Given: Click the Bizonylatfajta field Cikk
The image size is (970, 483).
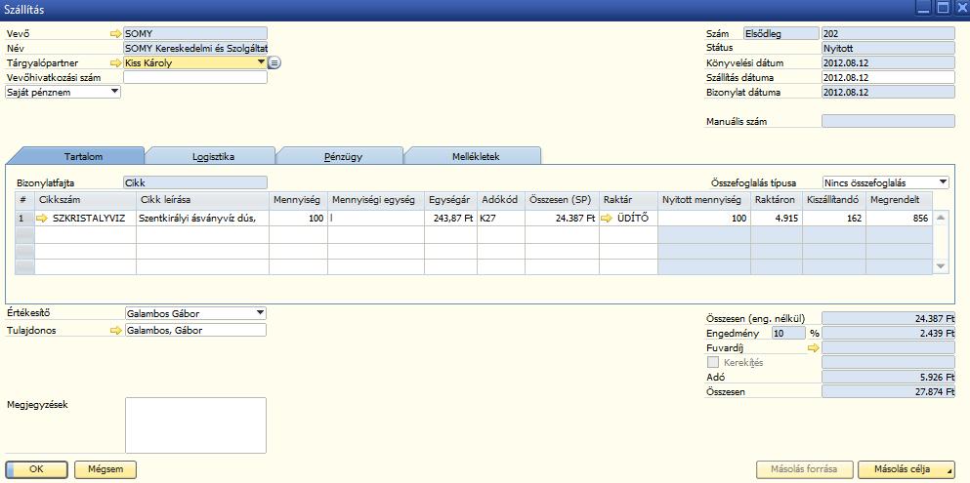Looking at the screenshot, I should tap(195, 182).
